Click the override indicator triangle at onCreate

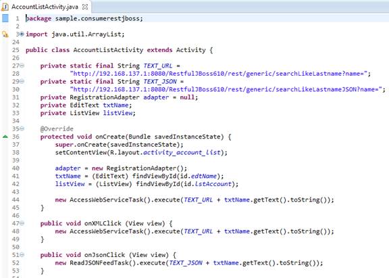point(5,137)
